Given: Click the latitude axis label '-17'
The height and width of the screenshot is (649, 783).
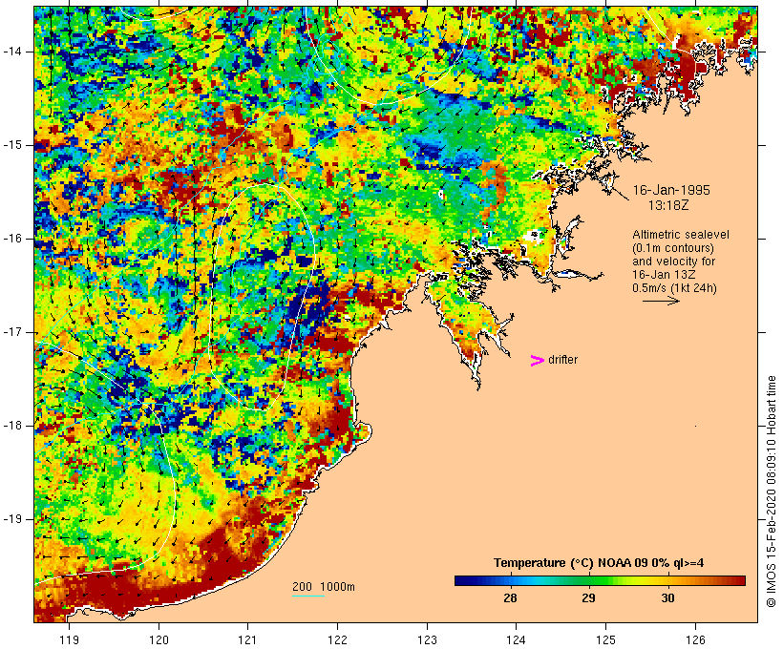Looking at the screenshot, I should (12, 332).
